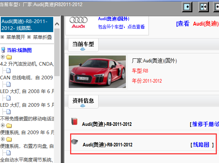Open 全自动水平高度调节系统 entry

27,160
